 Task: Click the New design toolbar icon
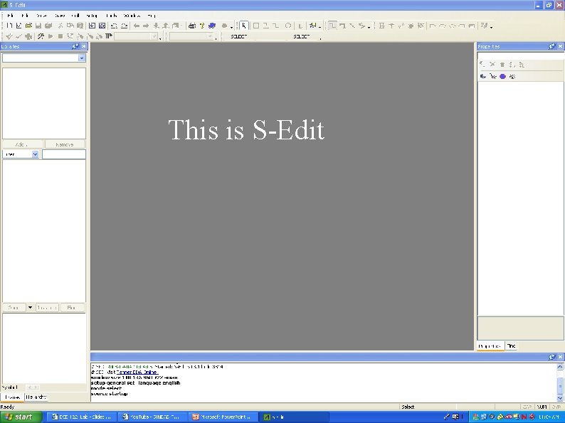pyautogui.click(x=9, y=26)
